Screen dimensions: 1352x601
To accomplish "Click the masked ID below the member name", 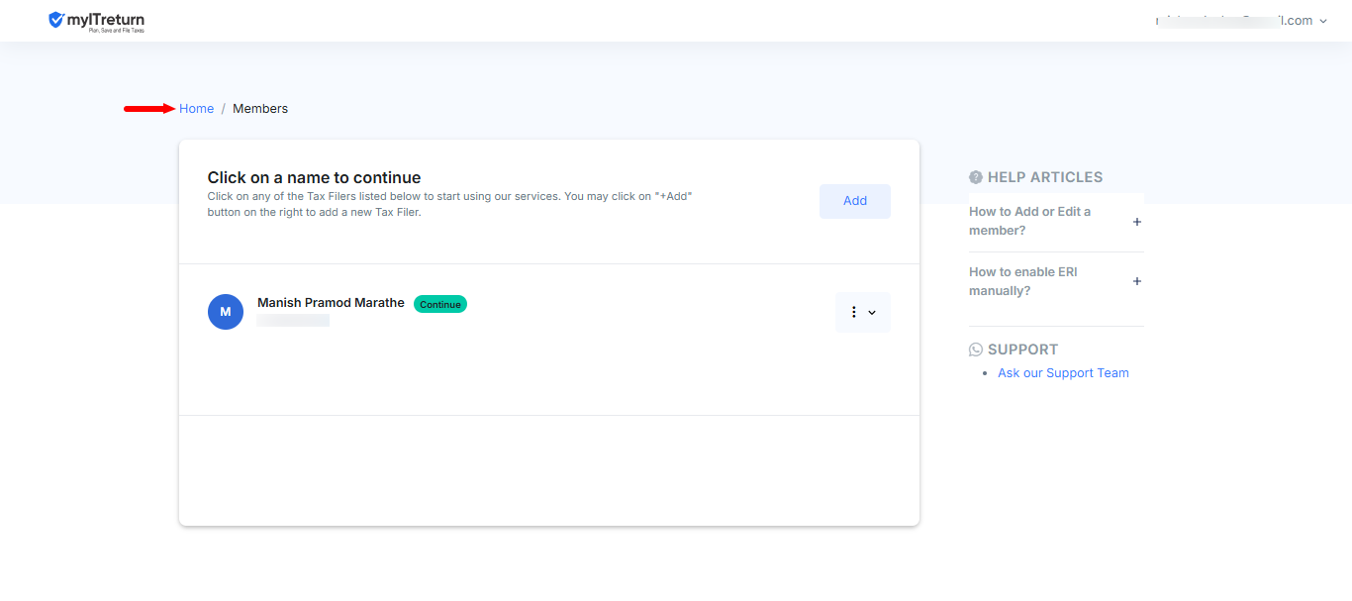I will pyautogui.click(x=293, y=321).
